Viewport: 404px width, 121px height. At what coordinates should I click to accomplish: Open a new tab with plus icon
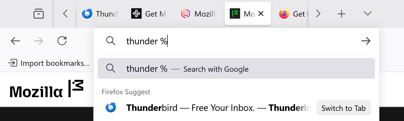coord(342,14)
